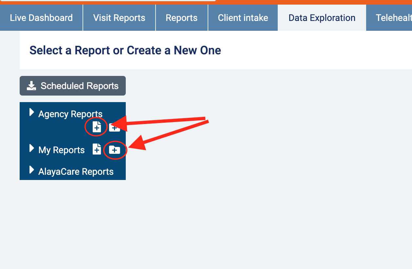Create a new folder in Agency Reports
This screenshot has width=412, height=269.
[115, 128]
